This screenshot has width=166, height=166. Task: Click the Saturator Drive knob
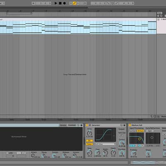(x=90, y=133)
